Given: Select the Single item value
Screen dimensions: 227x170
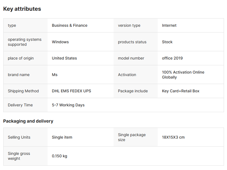Looking at the screenshot, I should click(x=62, y=137).
